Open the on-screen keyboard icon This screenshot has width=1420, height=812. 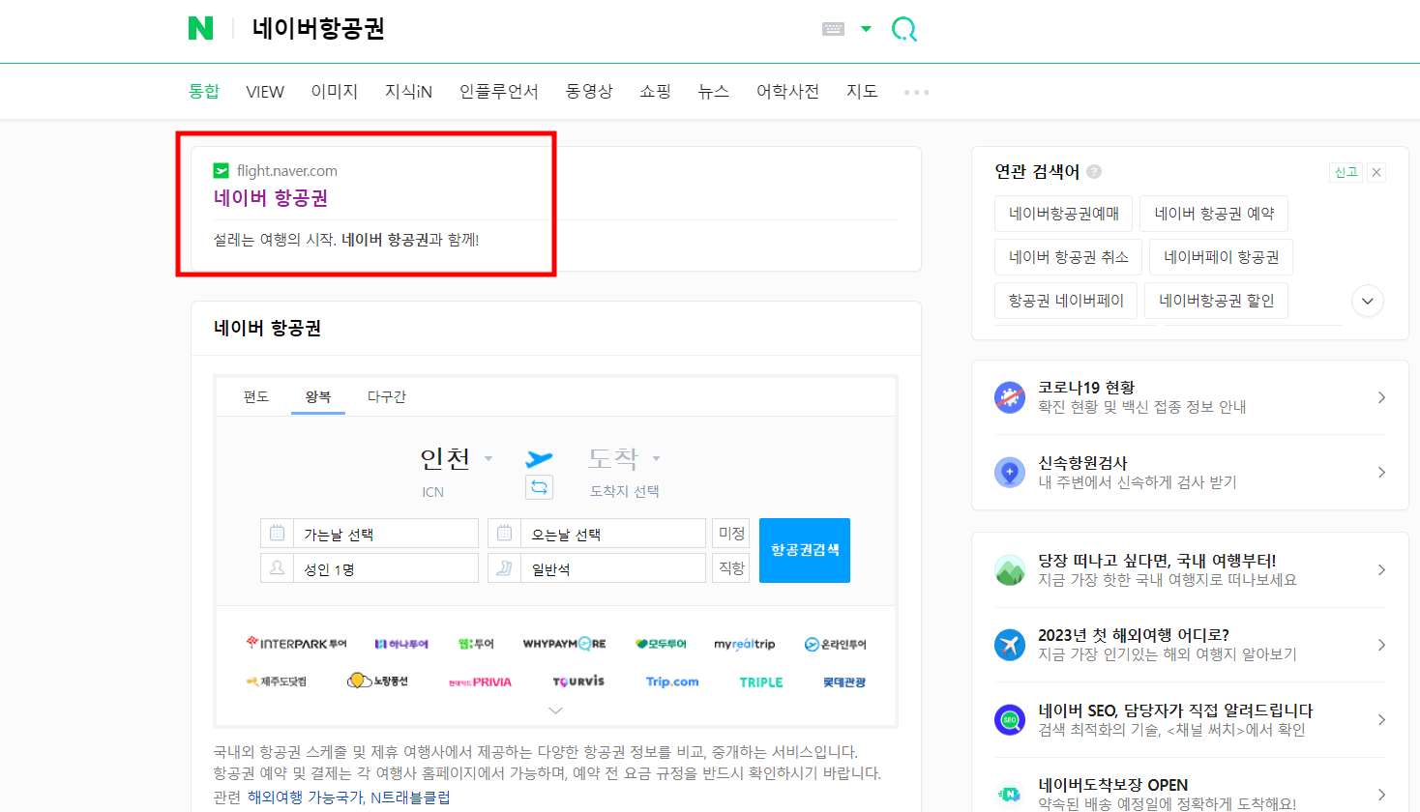[x=833, y=29]
